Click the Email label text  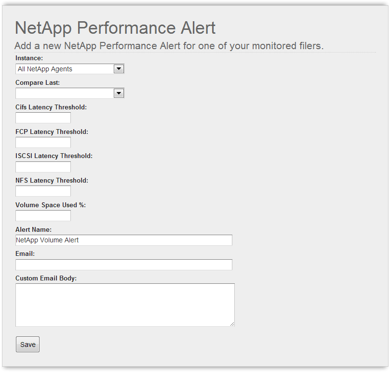[25, 253]
